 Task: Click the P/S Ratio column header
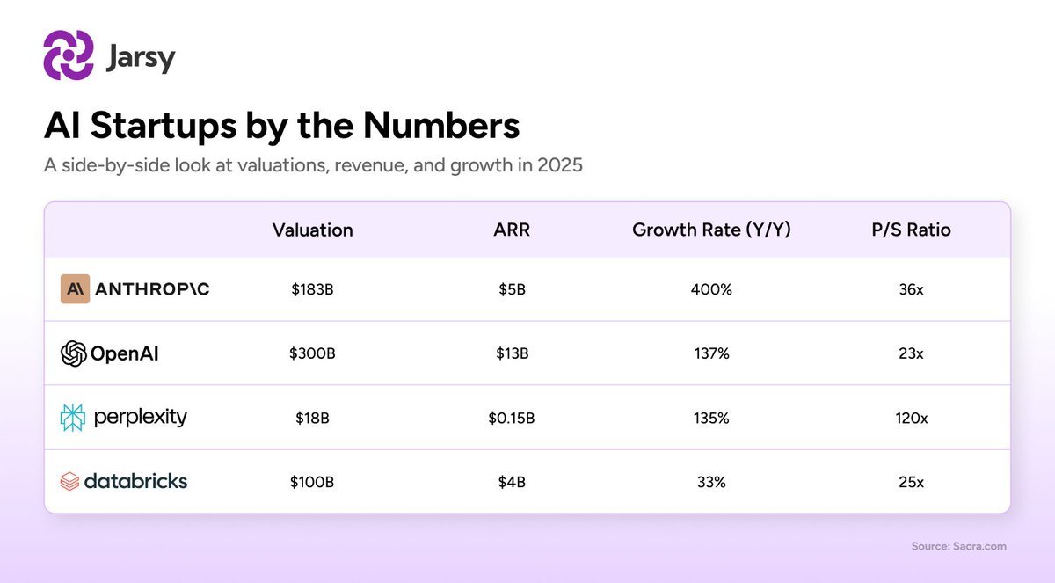(x=910, y=230)
